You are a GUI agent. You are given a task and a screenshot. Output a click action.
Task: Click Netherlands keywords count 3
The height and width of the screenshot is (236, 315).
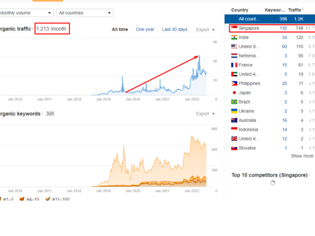tap(286, 56)
